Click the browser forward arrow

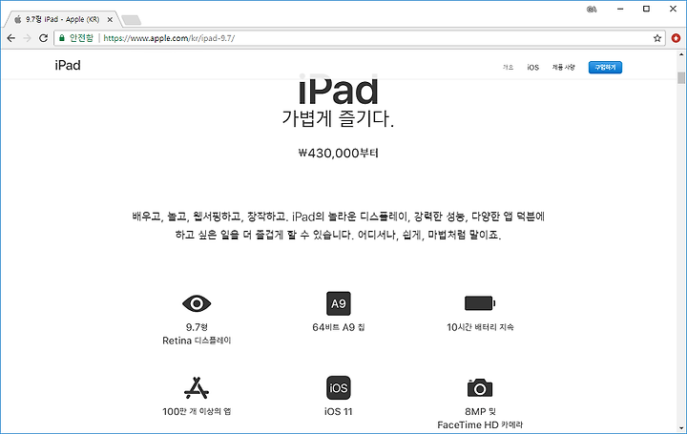coord(27,38)
